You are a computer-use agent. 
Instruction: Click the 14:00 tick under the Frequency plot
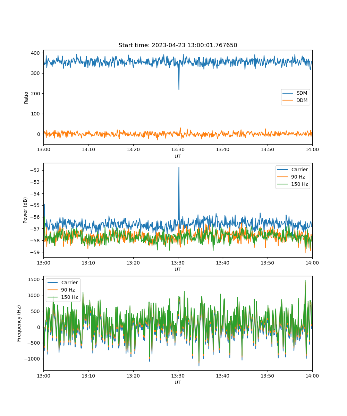312,375
